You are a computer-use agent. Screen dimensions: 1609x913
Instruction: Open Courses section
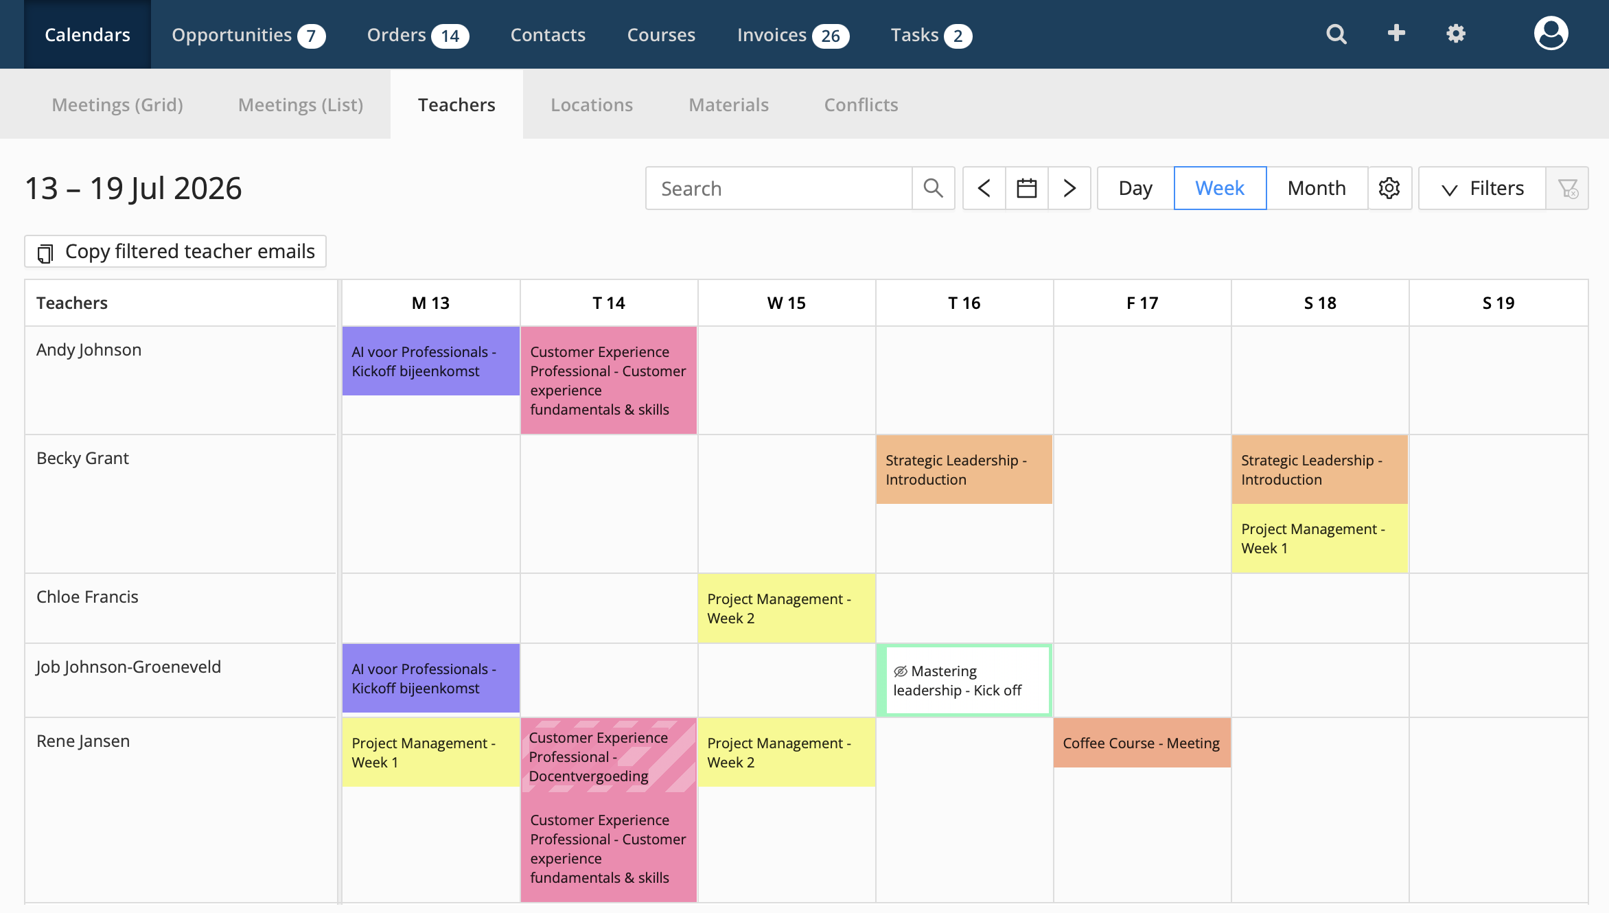point(661,34)
